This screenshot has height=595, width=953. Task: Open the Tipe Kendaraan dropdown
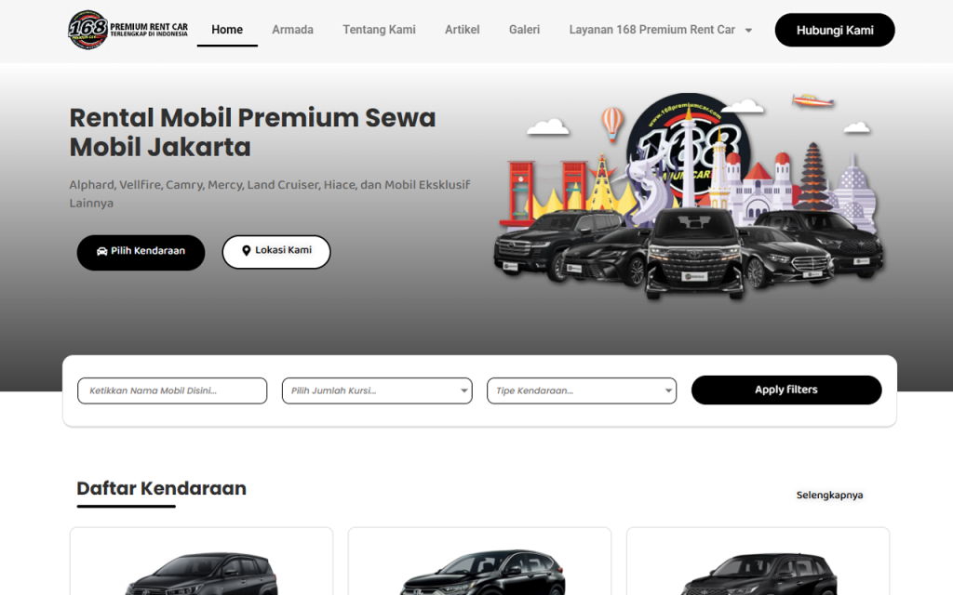tap(582, 390)
